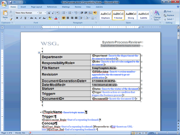Open Word Help question mark icon
The height and width of the screenshot is (135, 180).
(x=178, y=7)
